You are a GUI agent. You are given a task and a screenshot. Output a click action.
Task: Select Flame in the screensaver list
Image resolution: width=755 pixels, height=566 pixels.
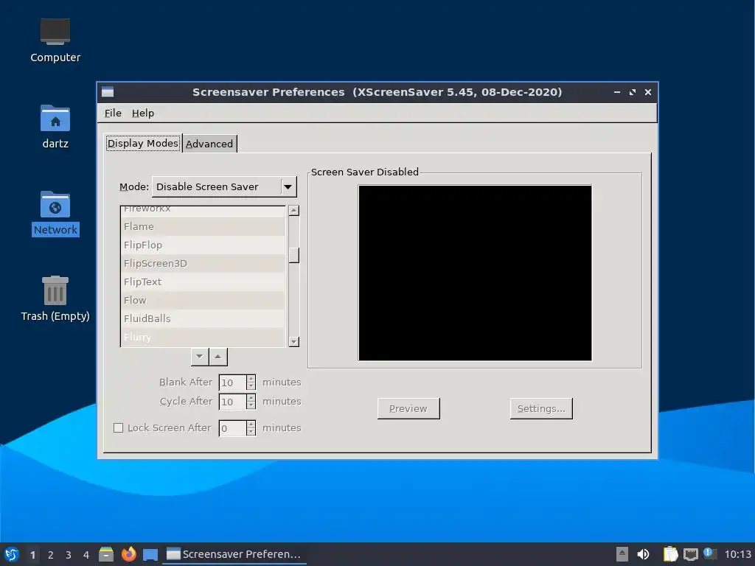coord(203,227)
